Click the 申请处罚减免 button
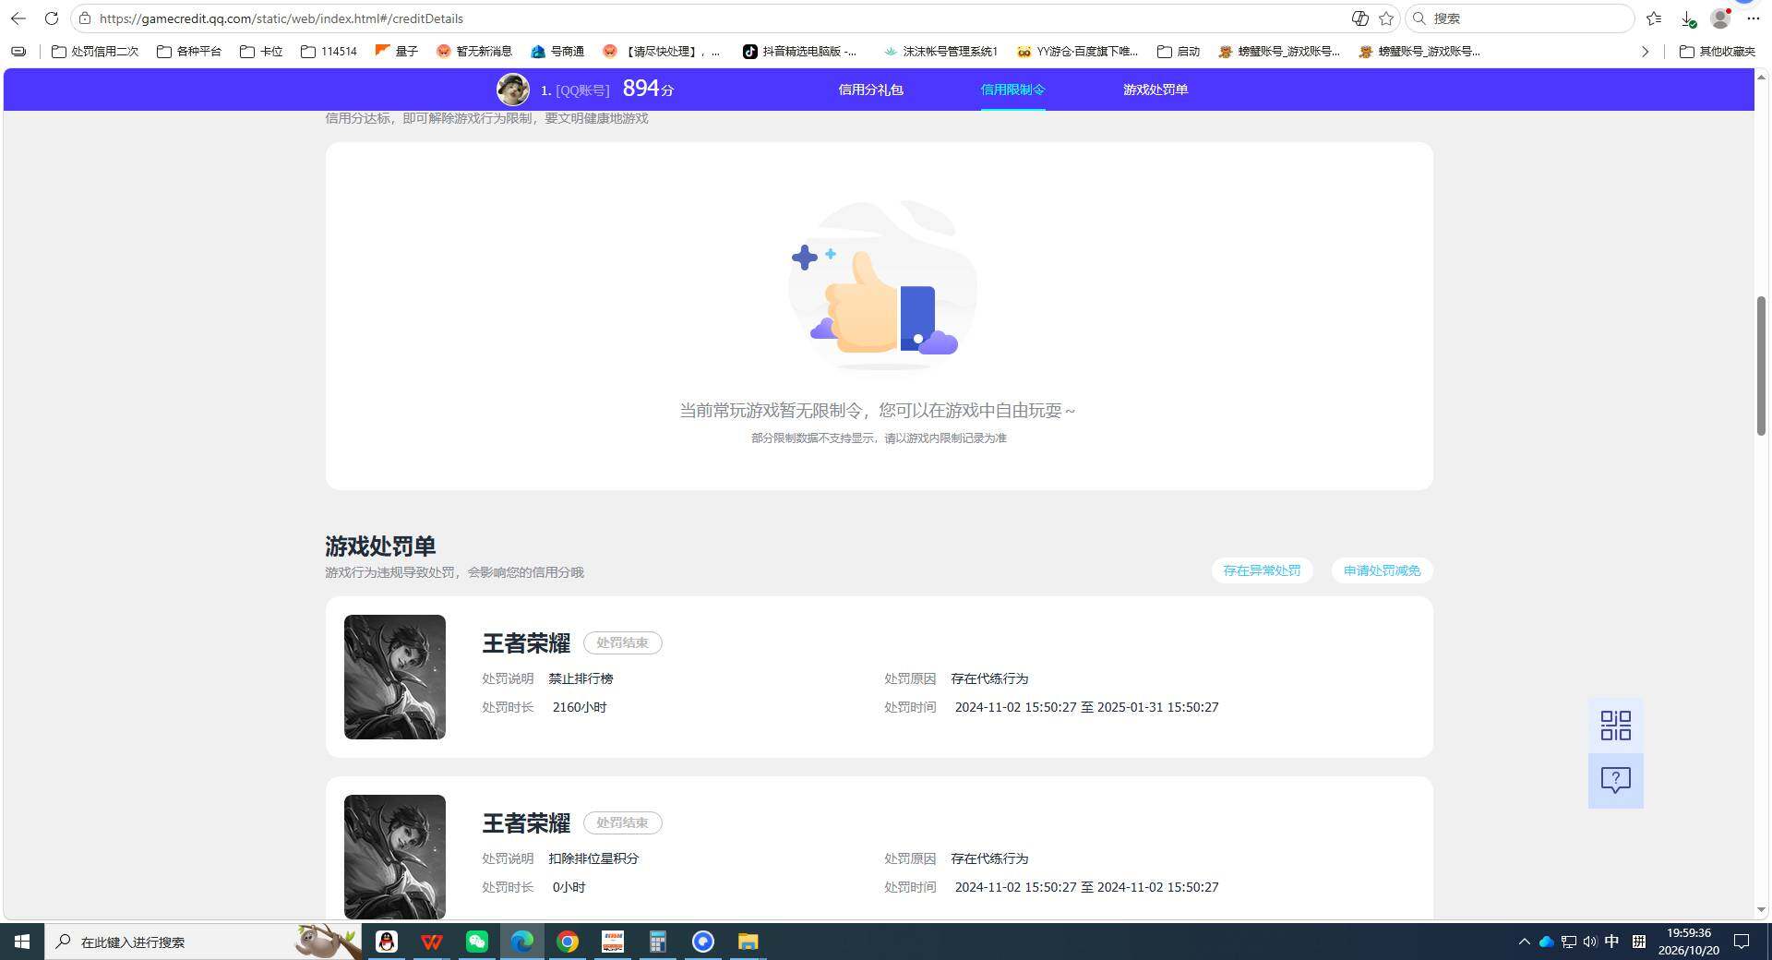The height and width of the screenshot is (960, 1772). [x=1382, y=570]
